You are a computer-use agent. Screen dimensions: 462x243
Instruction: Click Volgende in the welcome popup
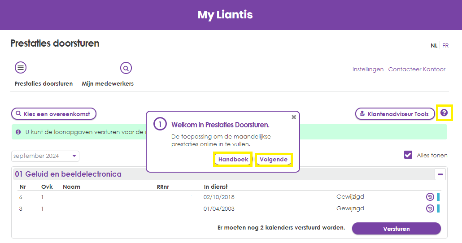click(x=274, y=160)
